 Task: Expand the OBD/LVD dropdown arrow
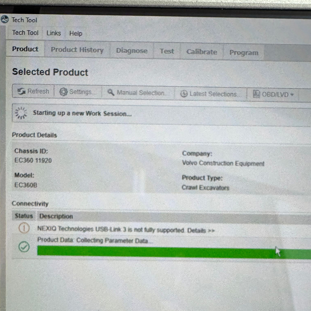[292, 95]
